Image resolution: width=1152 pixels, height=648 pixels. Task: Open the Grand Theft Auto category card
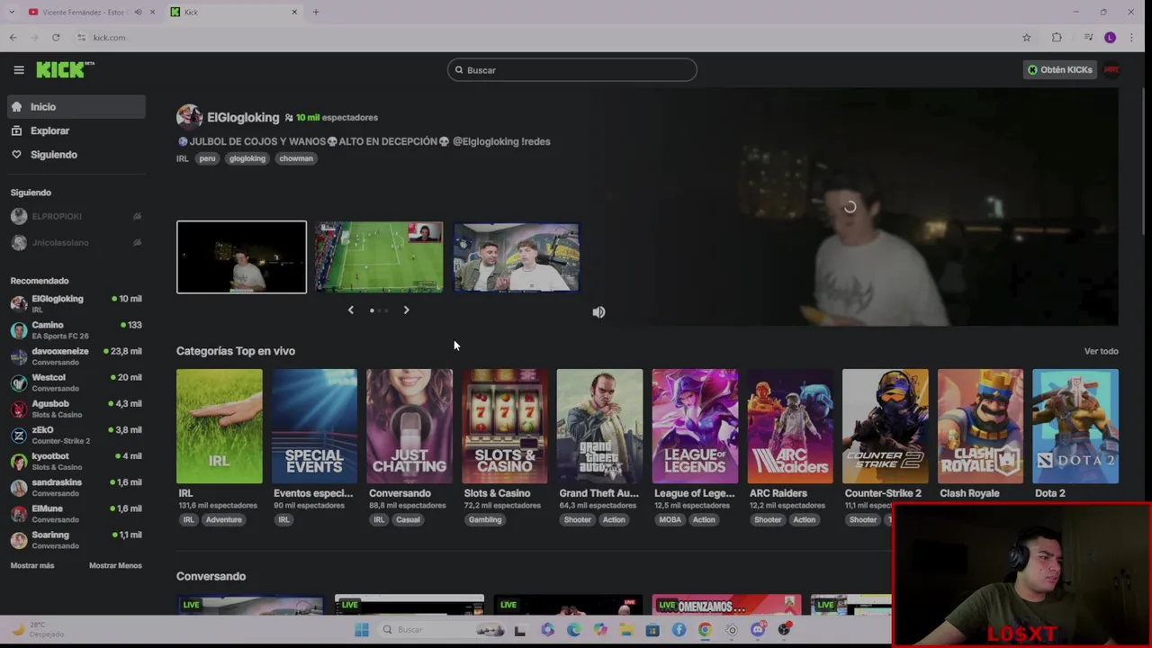tap(600, 427)
